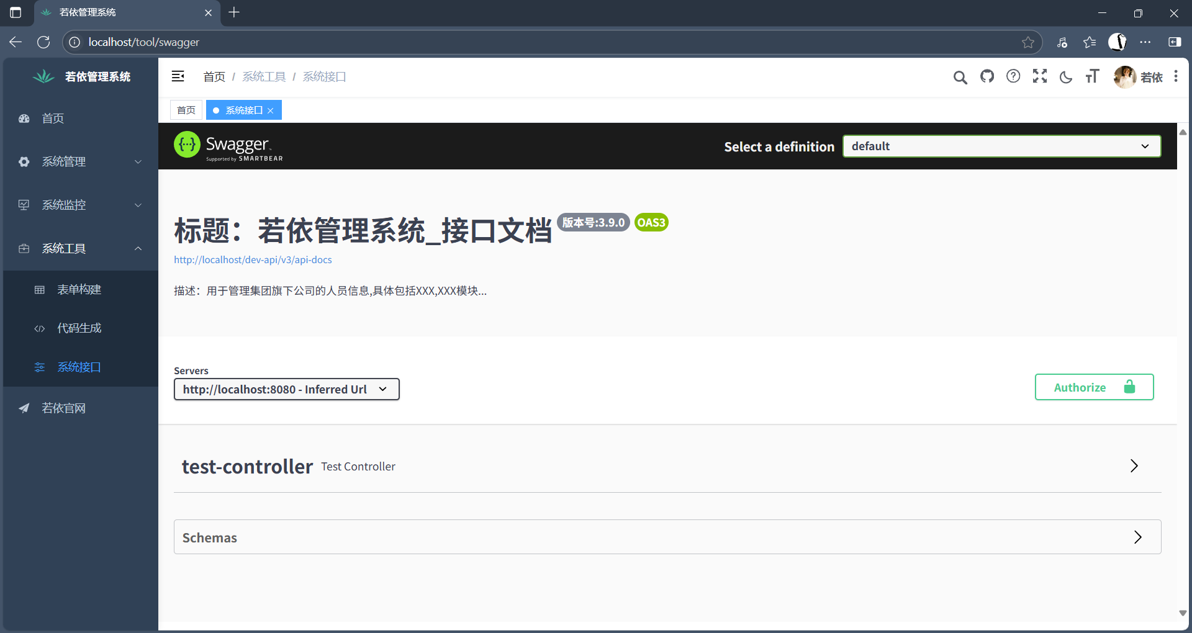Screen dimensions: 1192x633
Task: Open 若依官网 sidebar entry
Action: (81, 408)
